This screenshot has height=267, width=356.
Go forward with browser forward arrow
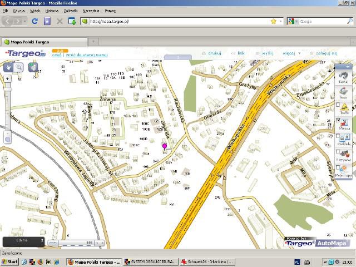17,21
